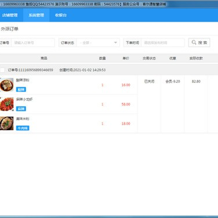The width and height of the screenshot is (218, 218).
Task: Tick the checkbox for order 111160956899346659
Action: point(2,70)
